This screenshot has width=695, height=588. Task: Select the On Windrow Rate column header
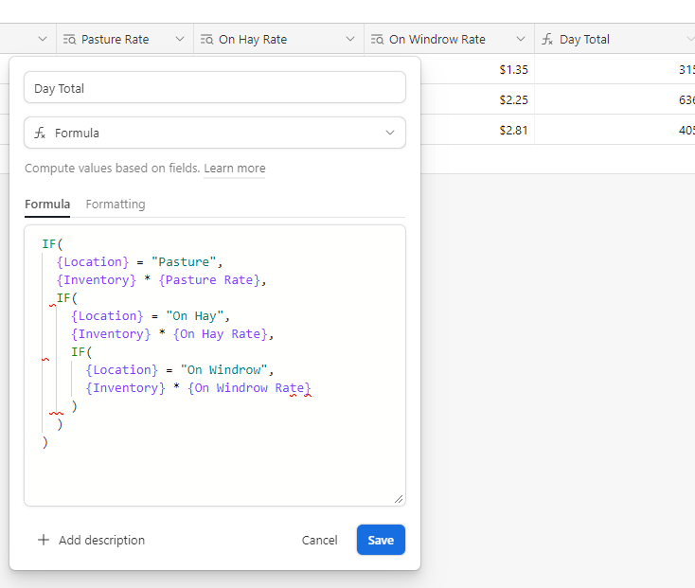point(449,39)
